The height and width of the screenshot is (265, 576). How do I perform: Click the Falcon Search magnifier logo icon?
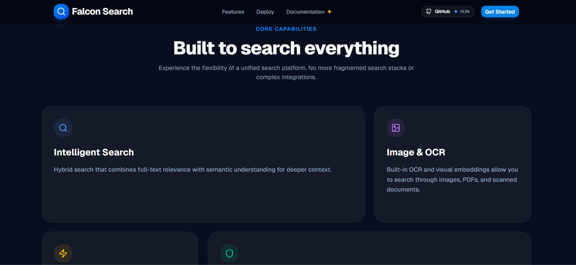tap(61, 12)
